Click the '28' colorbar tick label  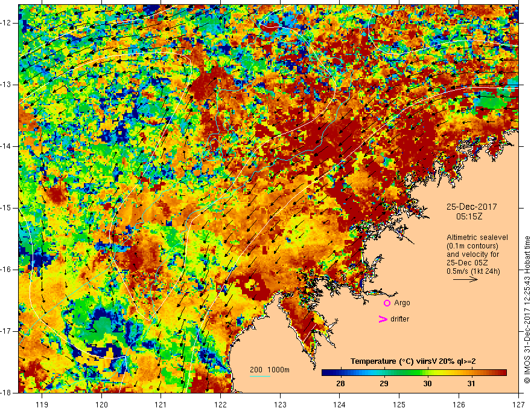click(x=340, y=384)
